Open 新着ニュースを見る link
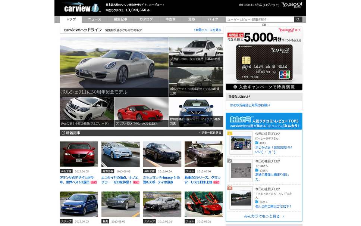 [208, 30]
